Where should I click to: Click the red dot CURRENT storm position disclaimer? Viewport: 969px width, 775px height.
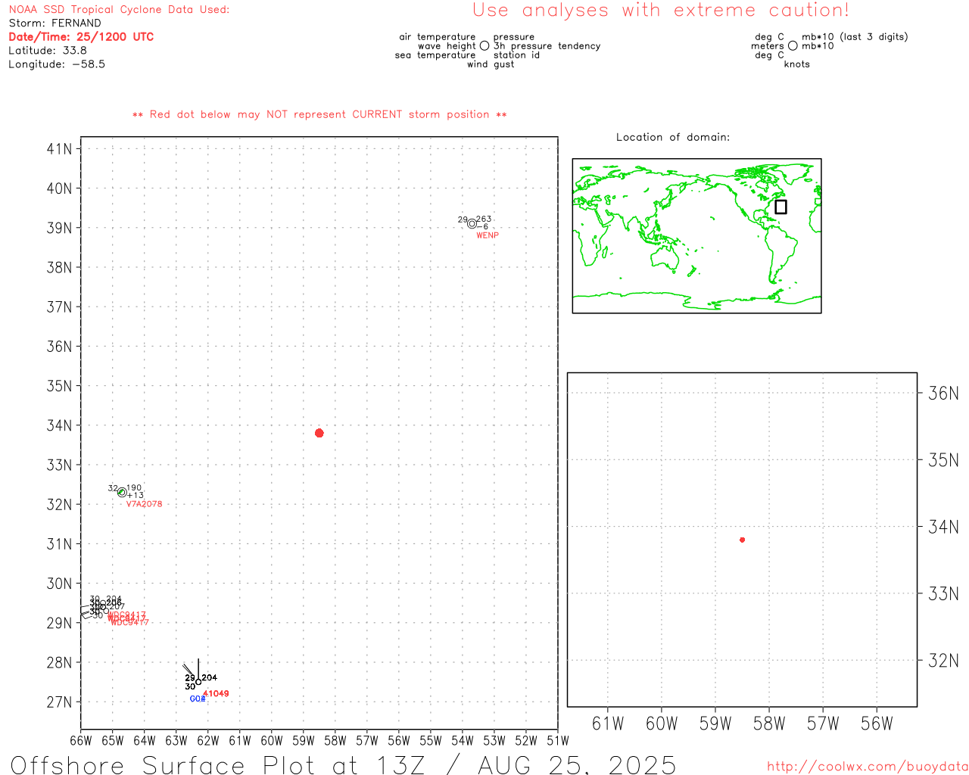click(319, 115)
